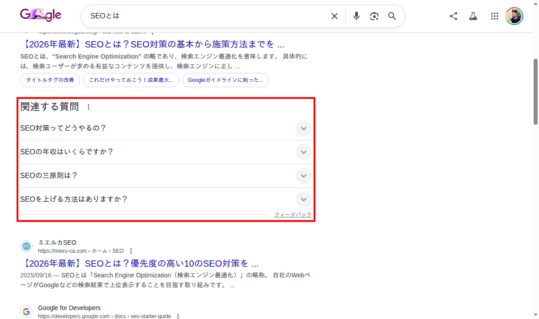Clear the search query with the X
This screenshot has width=539, height=319.
(x=334, y=16)
